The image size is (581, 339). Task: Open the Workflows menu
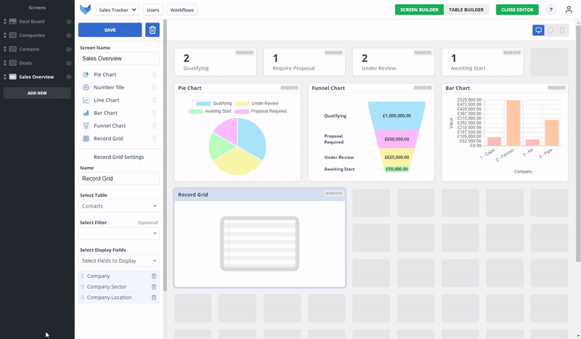click(182, 10)
